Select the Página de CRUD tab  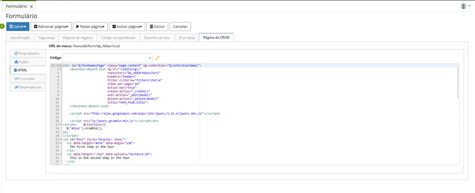[216, 38]
